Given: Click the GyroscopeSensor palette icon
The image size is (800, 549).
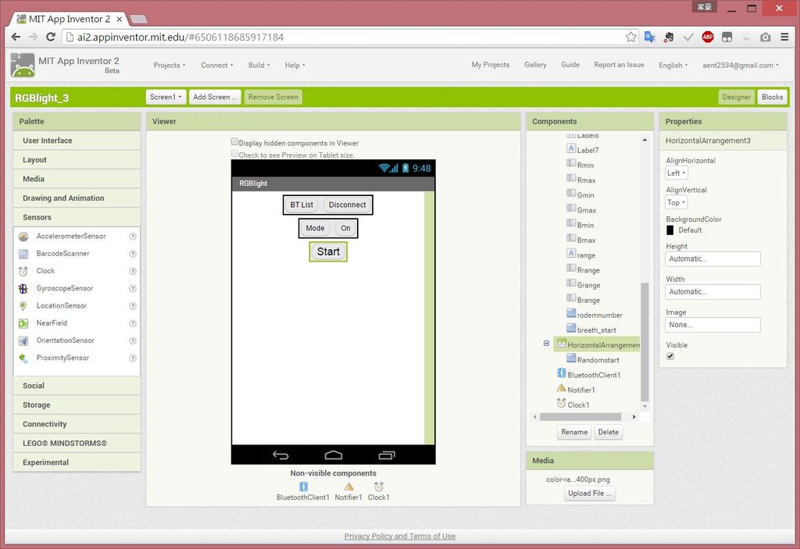Looking at the screenshot, I should (23, 288).
